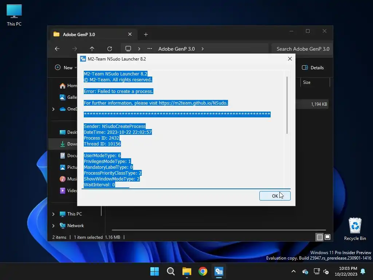Open Downloads in Explorer quick access
Image resolution: width=373 pixels, height=280 pixels.
point(68,144)
